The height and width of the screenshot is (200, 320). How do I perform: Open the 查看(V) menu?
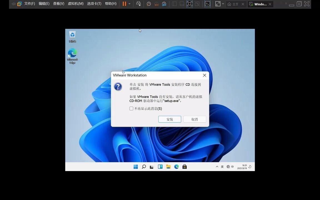(x=59, y=4)
